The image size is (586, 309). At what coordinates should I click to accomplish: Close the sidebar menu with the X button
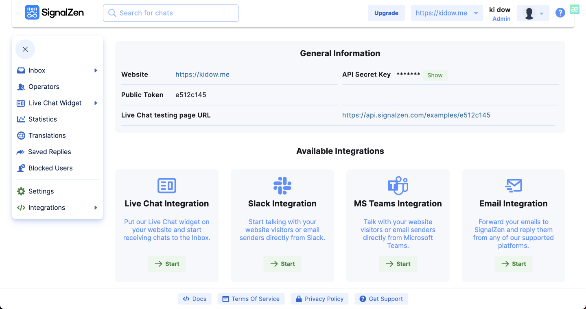(x=25, y=49)
